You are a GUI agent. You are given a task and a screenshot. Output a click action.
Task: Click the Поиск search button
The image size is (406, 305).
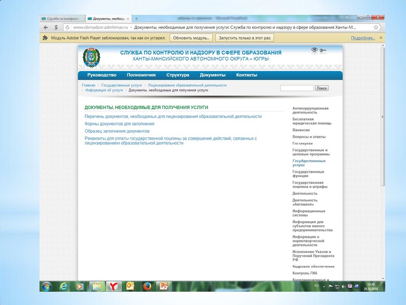[x=322, y=88]
